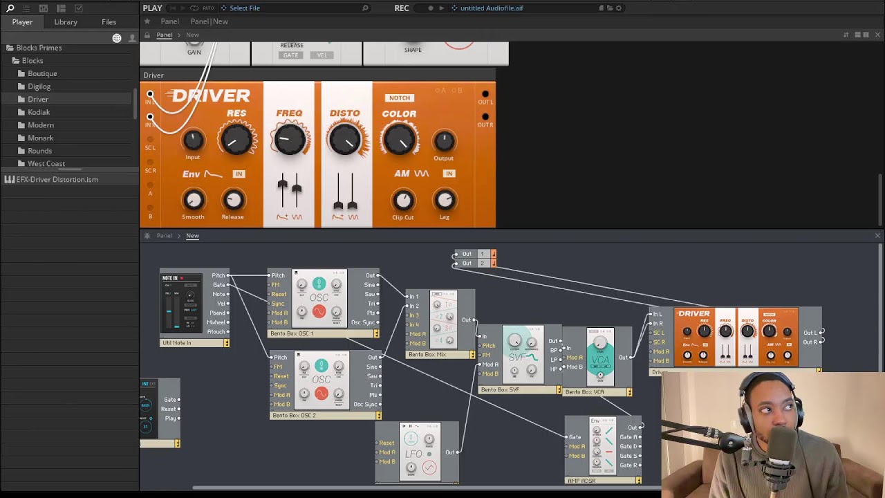Open the Rounds folder

click(x=39, y=151)
